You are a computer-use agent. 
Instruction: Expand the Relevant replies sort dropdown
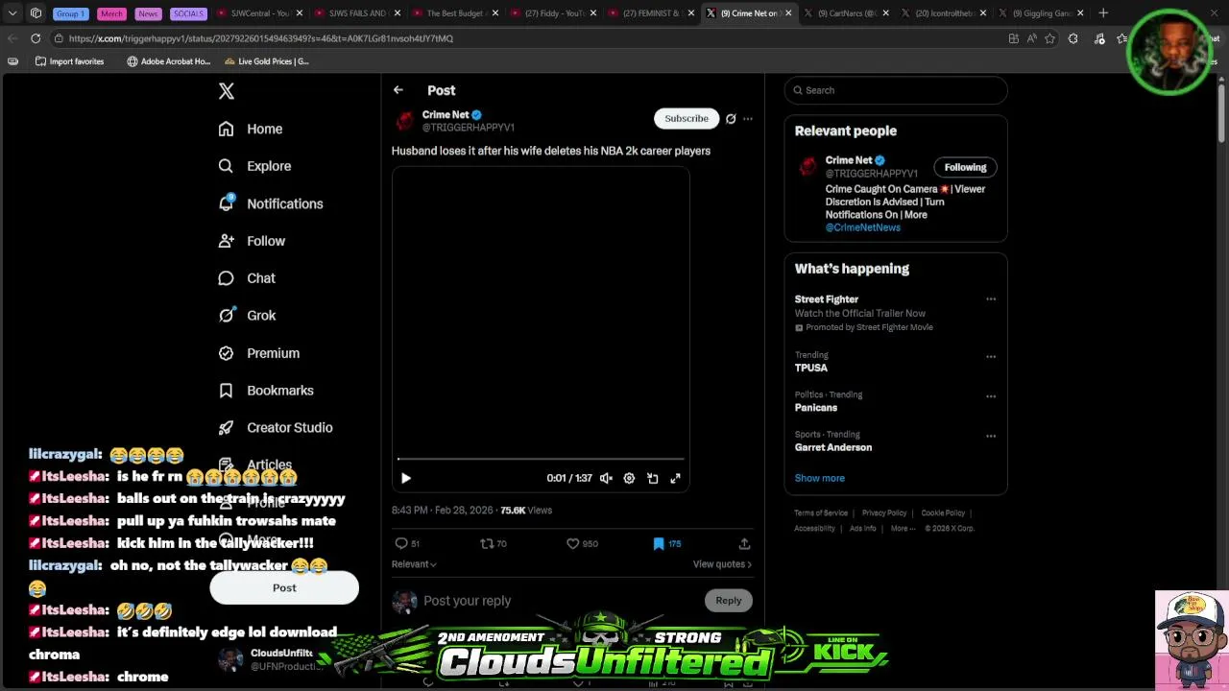(x=414, y=564)
